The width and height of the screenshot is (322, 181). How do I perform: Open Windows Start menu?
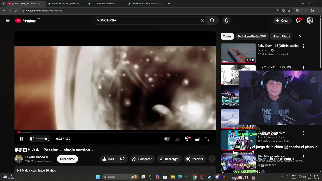point(98,177)
